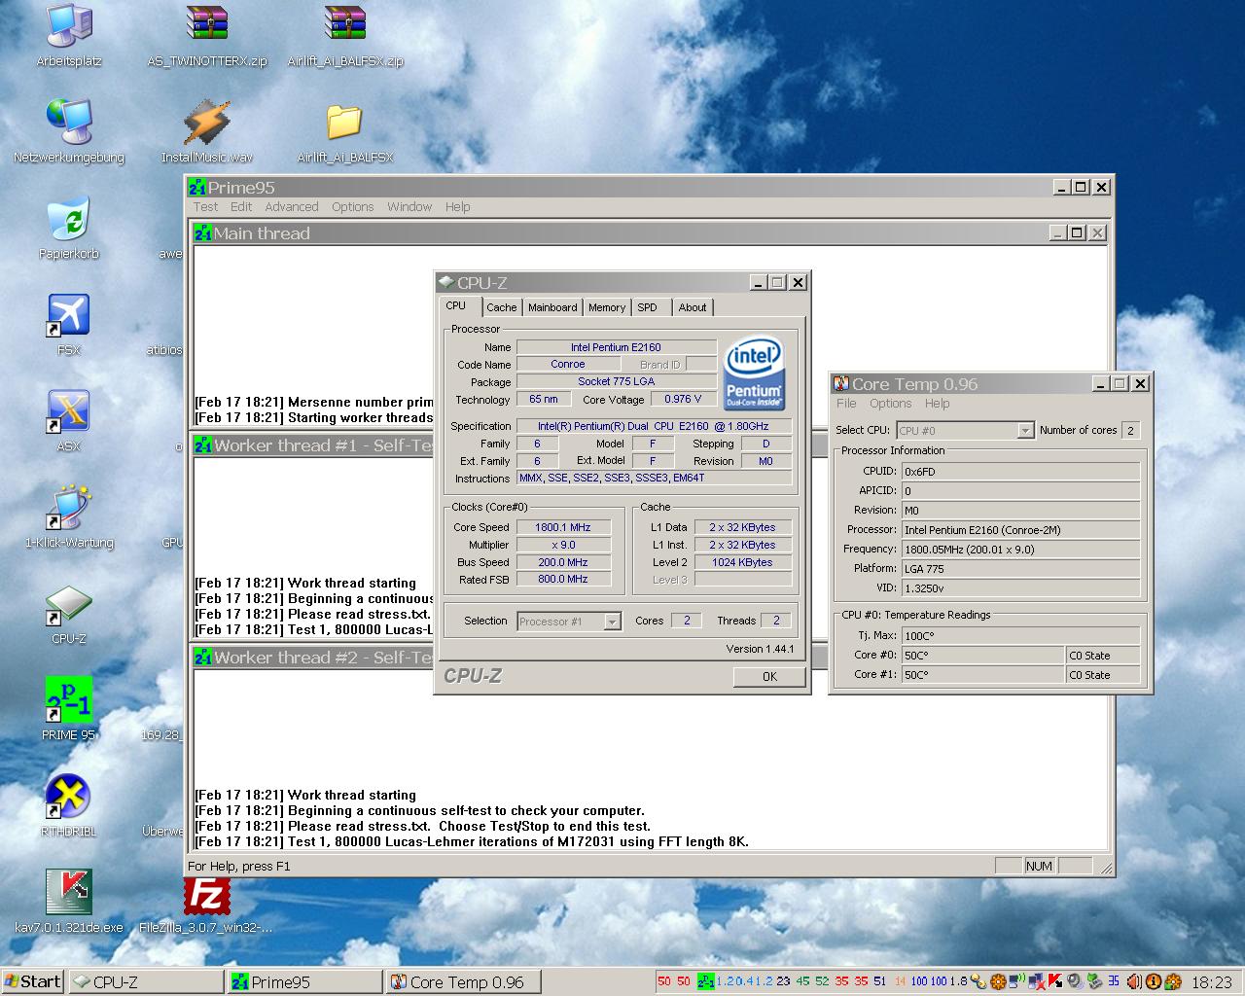Open the Airlift_AI_BALFSX folder icon
Image resolution: width=1245 pixels, height=996 pixels.
point(344,124)
